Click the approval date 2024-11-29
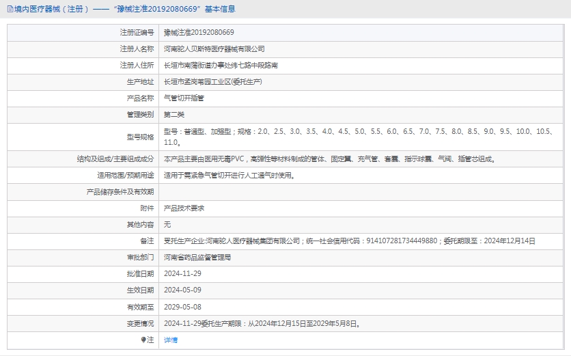 coord(182,273)
